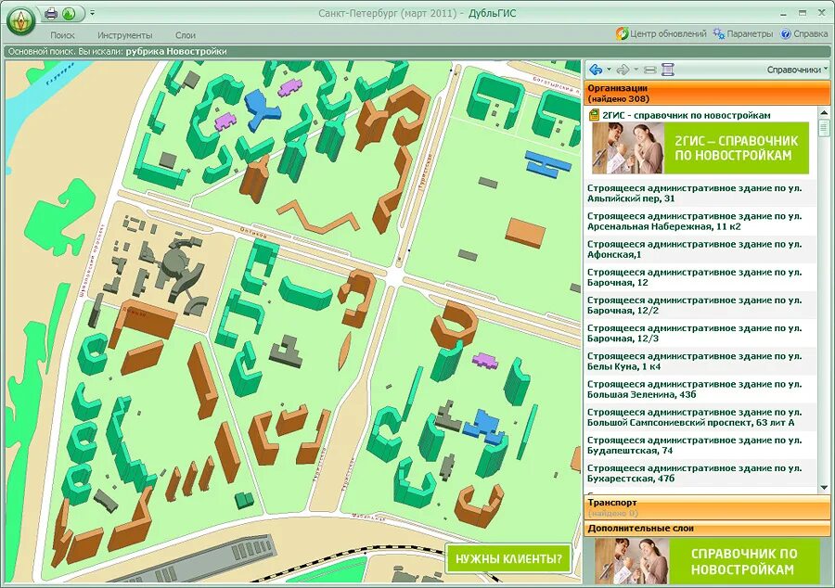This screenshot has width=835, height=588.
Task: Select result Барочная, 12/2
Action: click(x=700, y=305)
